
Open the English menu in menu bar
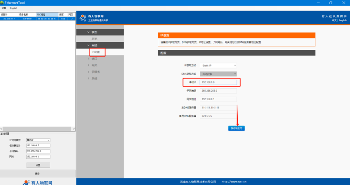pyautogui.click(x=13, y=8)
